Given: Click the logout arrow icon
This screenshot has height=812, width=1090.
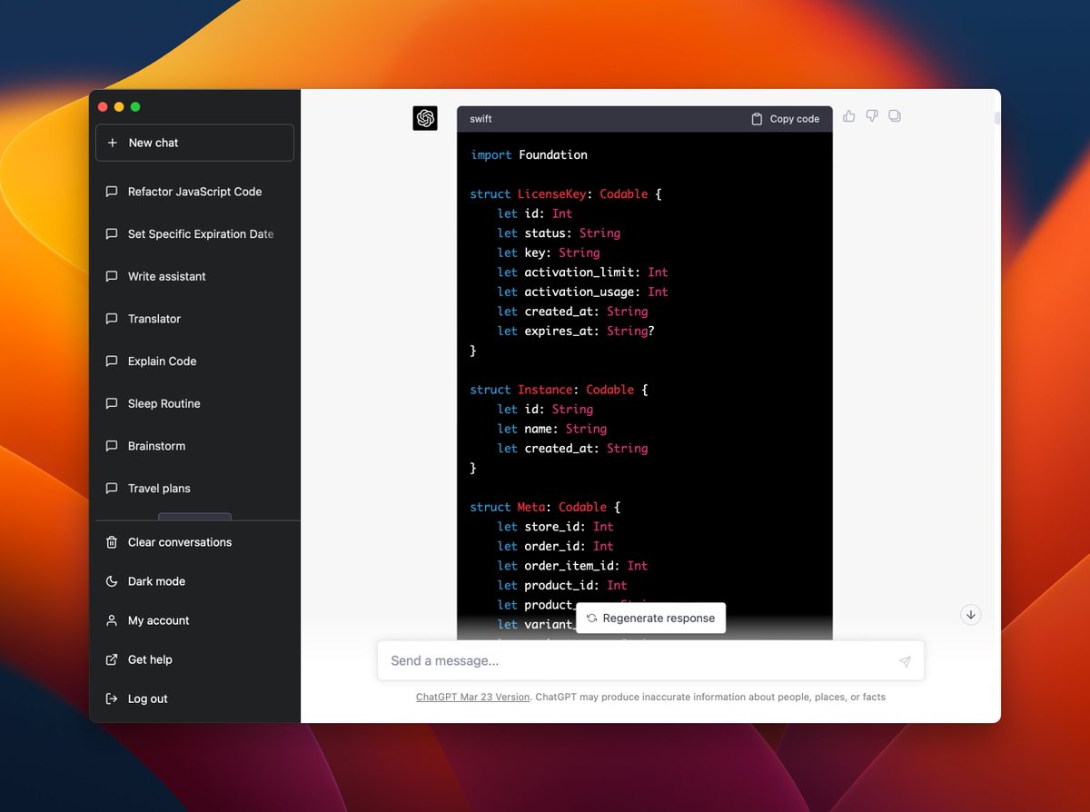Looking at the screenshot, I should [x=112, y=698].
